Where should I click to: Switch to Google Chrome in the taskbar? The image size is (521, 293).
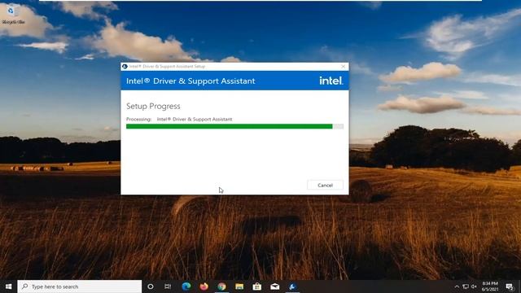[221, 286]
